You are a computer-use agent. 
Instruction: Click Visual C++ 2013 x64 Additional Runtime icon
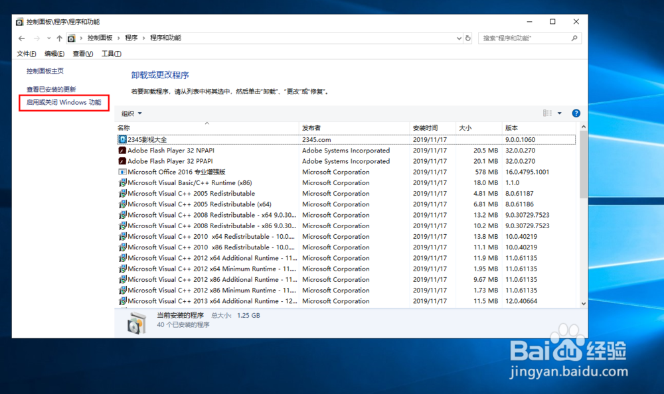[x=122, y=301]
